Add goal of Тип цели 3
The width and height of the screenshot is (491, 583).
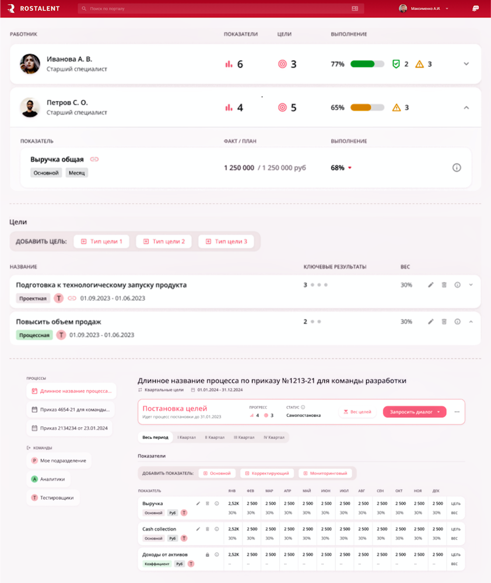(226, 241)
